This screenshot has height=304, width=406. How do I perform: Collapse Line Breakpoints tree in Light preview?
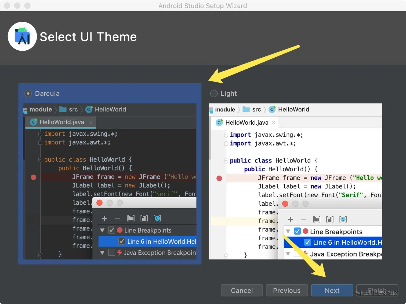pos(288,231)
